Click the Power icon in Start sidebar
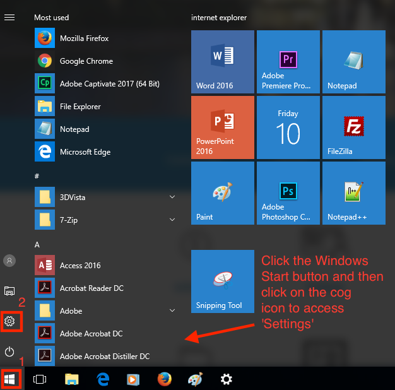 [x=9, y=352]
